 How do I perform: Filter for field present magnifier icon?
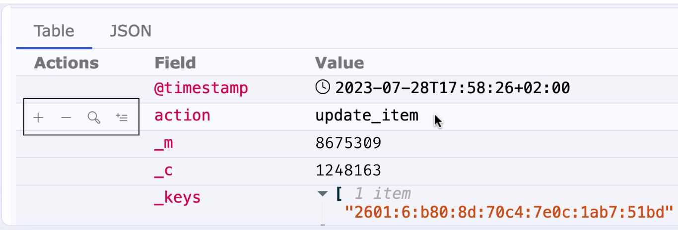pyautogui.click(x=94, y=117)
